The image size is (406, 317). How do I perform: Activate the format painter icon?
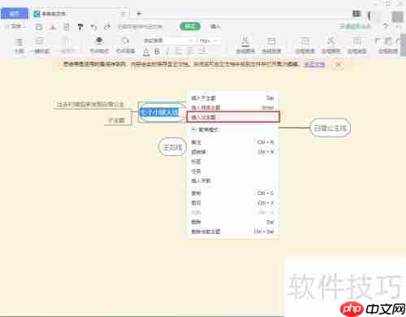80,27
